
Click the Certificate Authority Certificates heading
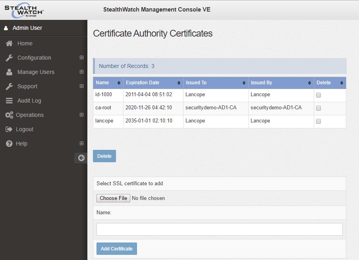153,33
